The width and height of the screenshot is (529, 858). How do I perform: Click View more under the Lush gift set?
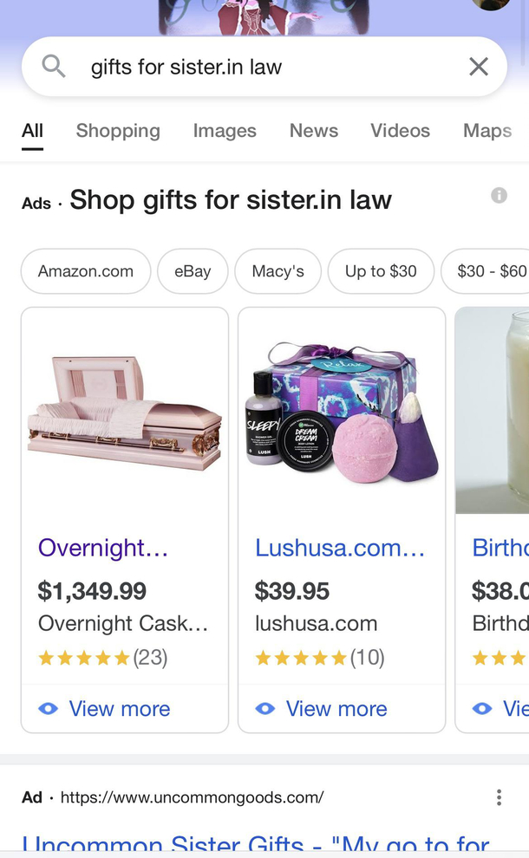tap(336, 709)
